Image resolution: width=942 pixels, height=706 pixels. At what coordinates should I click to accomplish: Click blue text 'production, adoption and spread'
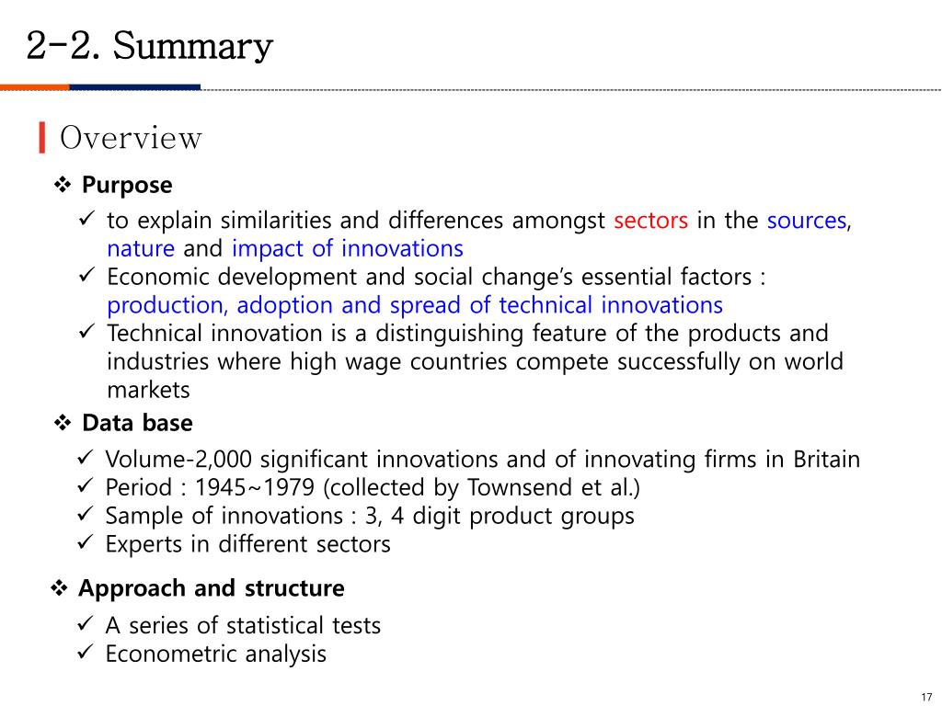283,305
